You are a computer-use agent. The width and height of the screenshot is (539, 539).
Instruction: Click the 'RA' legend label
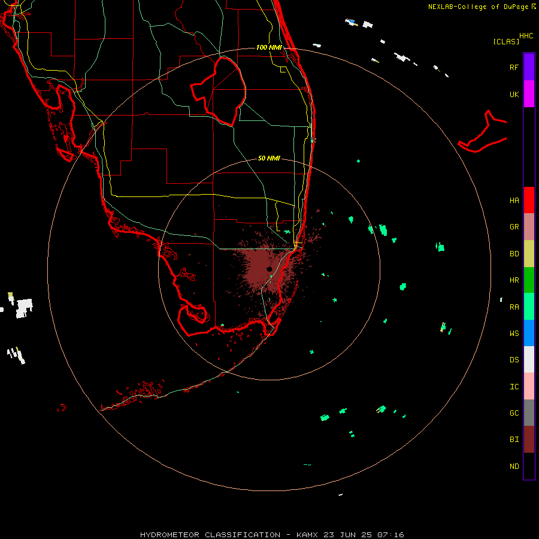pyautogui.click(x=514, y=307)
